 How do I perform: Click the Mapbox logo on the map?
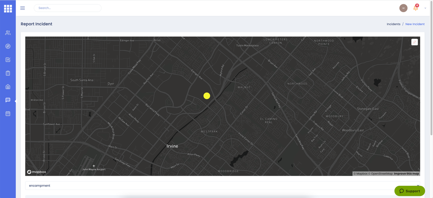(37, 172)
